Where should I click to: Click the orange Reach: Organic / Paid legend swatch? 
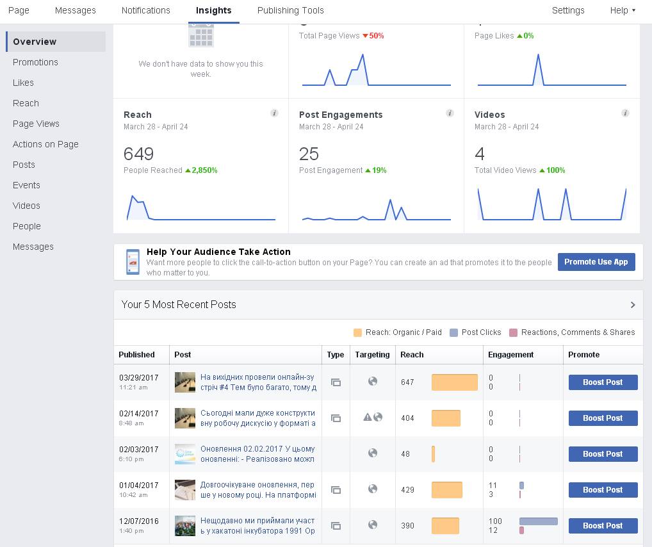(357, 332)
